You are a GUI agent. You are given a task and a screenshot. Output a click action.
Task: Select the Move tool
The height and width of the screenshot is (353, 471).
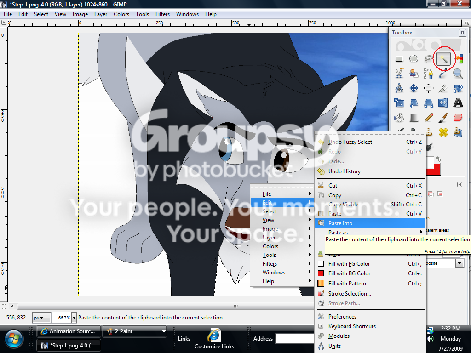[414, 88]
